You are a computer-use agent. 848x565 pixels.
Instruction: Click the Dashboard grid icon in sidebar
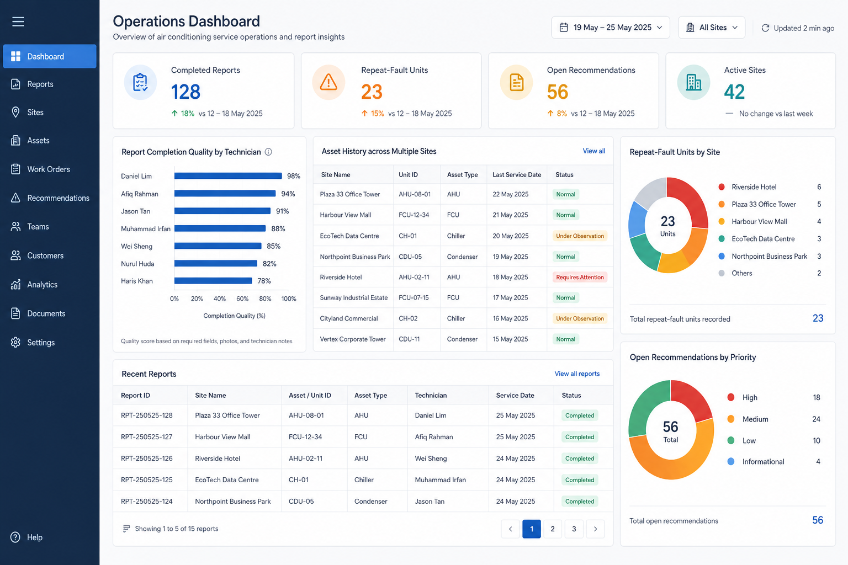point(15,56)
